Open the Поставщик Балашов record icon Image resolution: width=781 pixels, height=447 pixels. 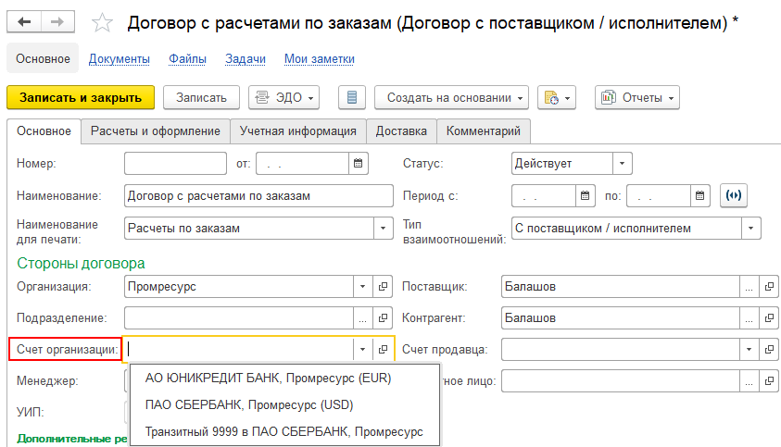click(768, 287)
